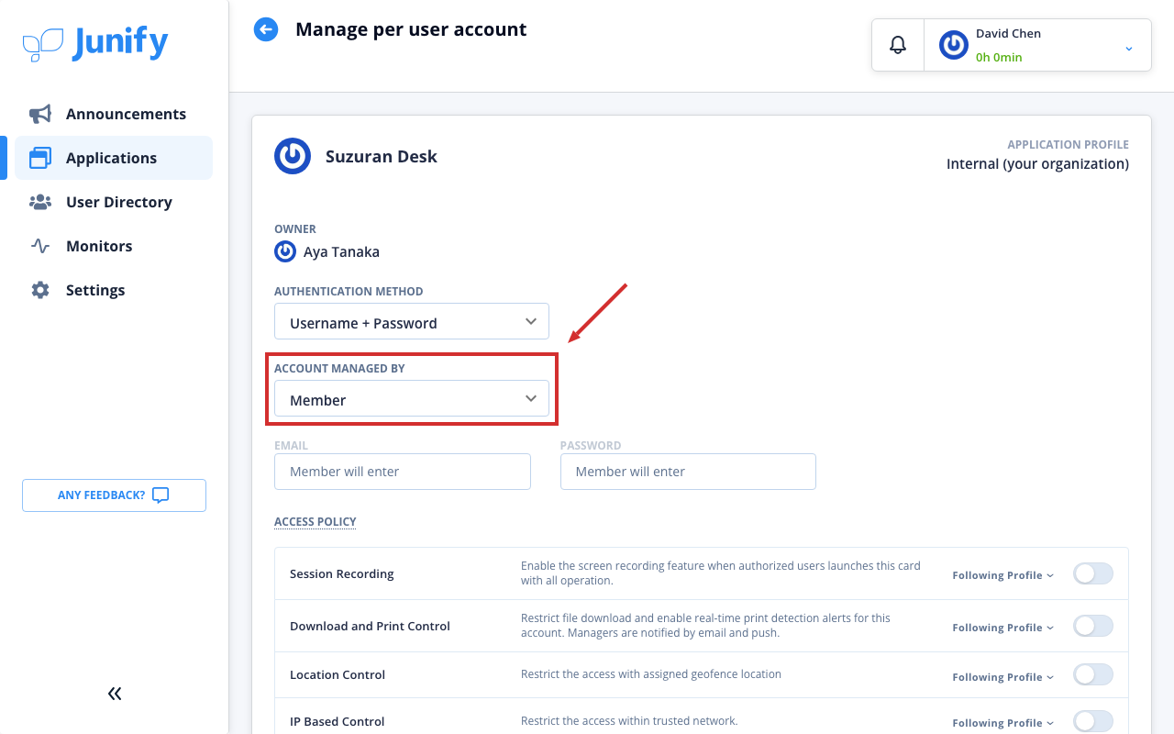Click the Settings gear icon
The width and height of the screenshot is (1174, 734).
(x=40, y=290)
